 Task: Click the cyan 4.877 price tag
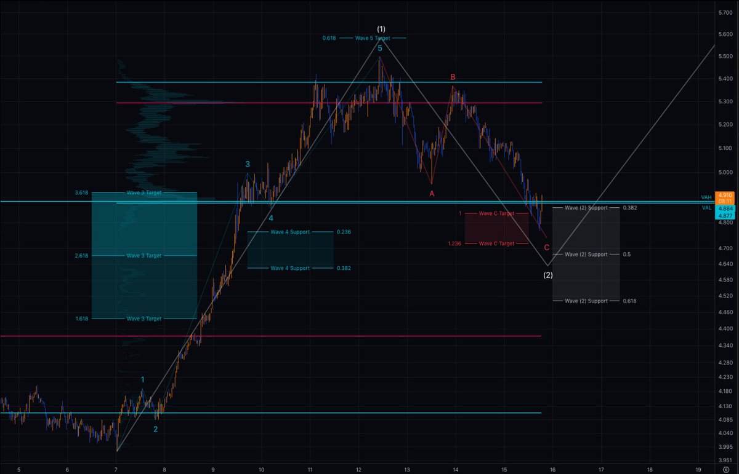click(725, 215)
